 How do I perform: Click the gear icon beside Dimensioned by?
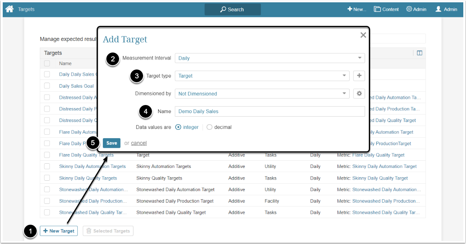[x=359, y=93]
